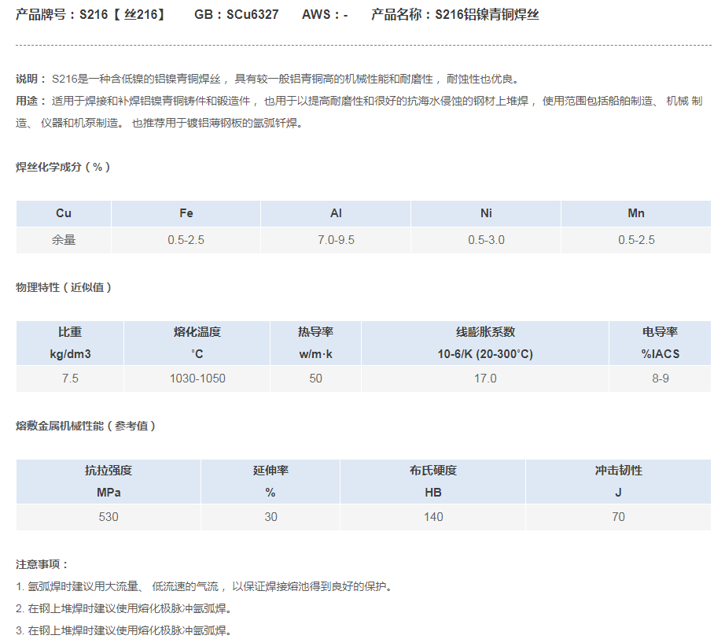Select the 冲击韧性 value 70
714x639 pixels.
618,517
